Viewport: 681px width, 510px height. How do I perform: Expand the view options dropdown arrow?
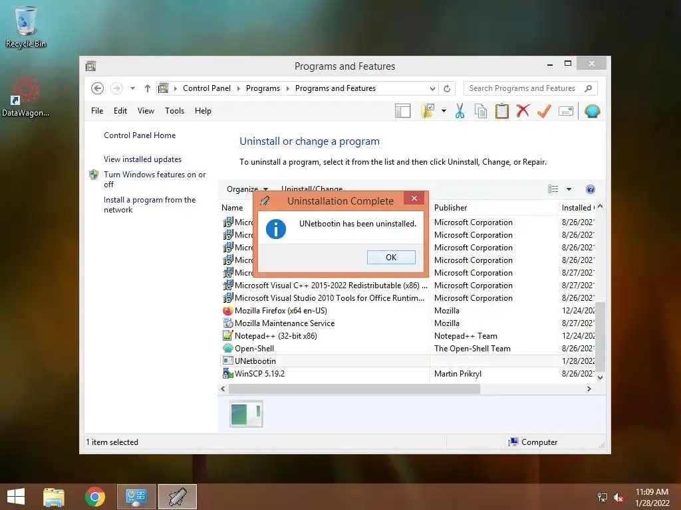[x=569, y=189]
